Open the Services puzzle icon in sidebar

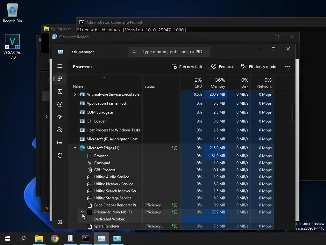pos(60,155)
